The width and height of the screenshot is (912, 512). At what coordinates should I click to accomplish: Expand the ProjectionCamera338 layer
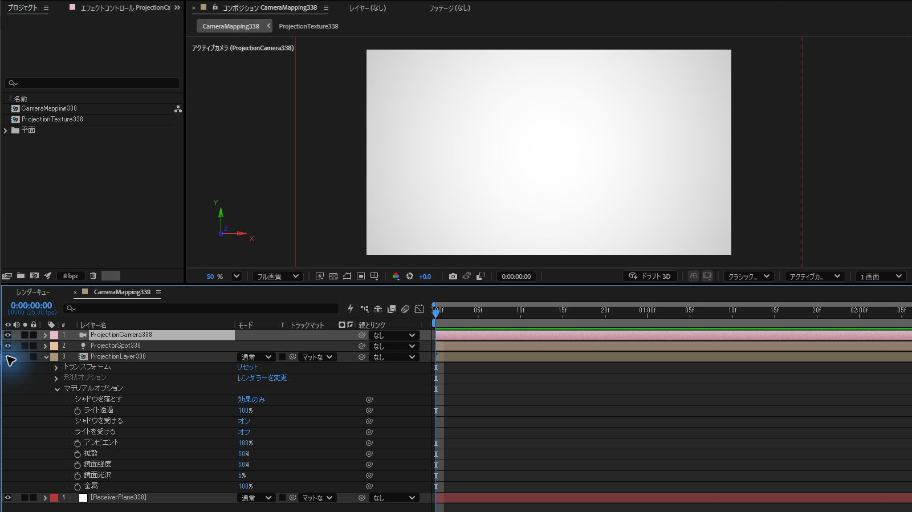point(46,335)
